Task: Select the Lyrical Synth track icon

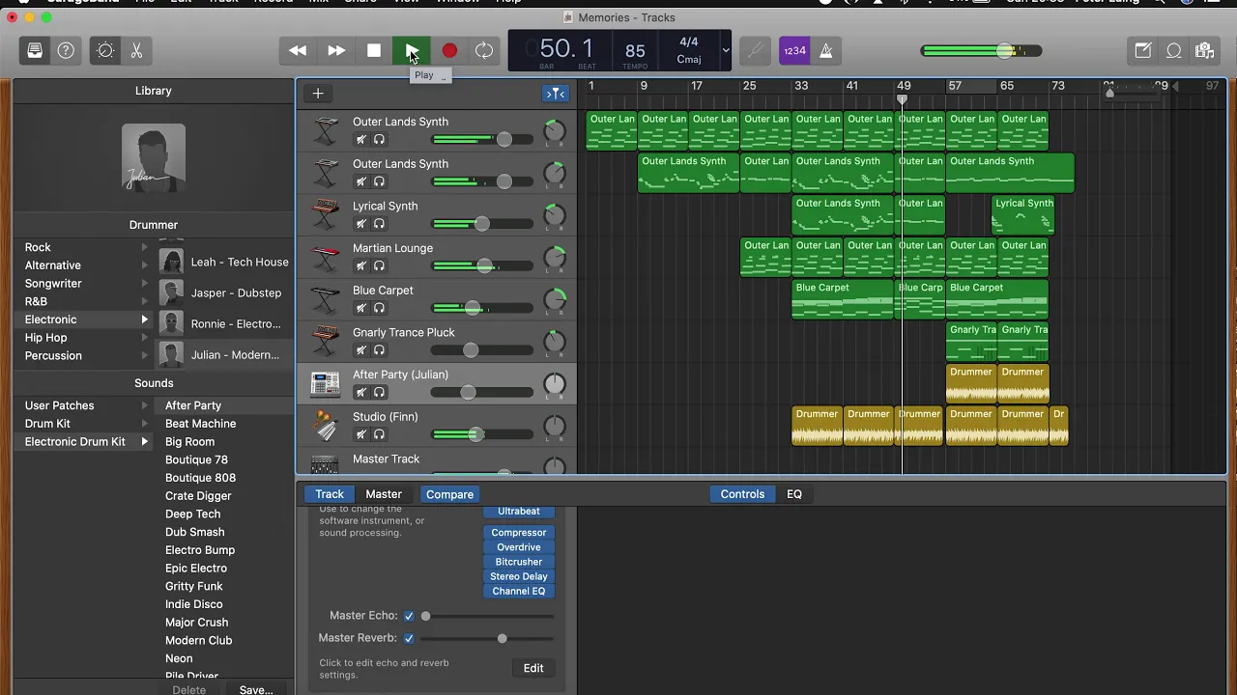Action: point(326,214)
